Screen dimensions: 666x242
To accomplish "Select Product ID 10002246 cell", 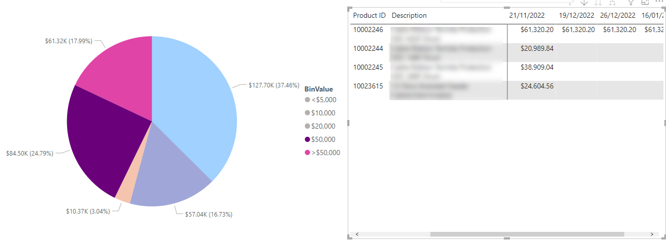I will pos(368,30).
